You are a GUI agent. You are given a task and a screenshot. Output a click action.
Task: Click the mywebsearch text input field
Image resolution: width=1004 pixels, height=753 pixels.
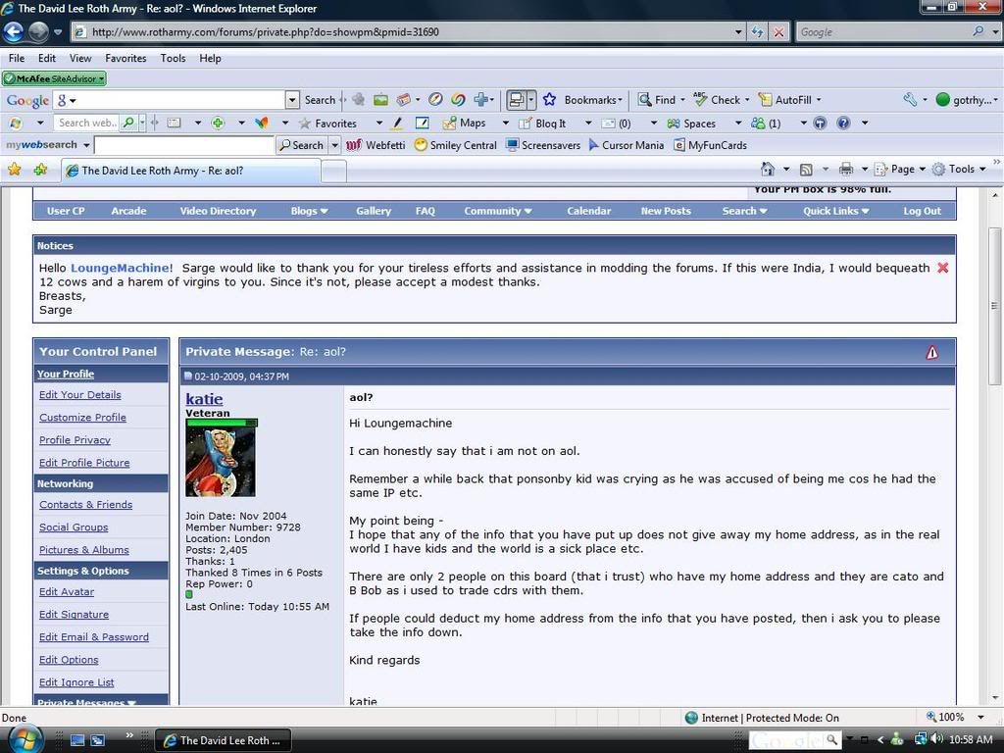point(183,145)
